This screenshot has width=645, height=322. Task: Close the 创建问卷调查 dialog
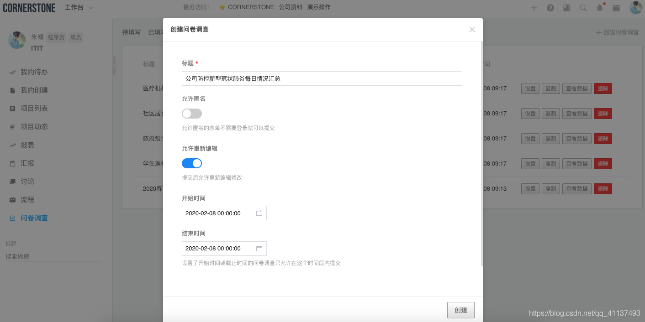click(x=472, y=29)
